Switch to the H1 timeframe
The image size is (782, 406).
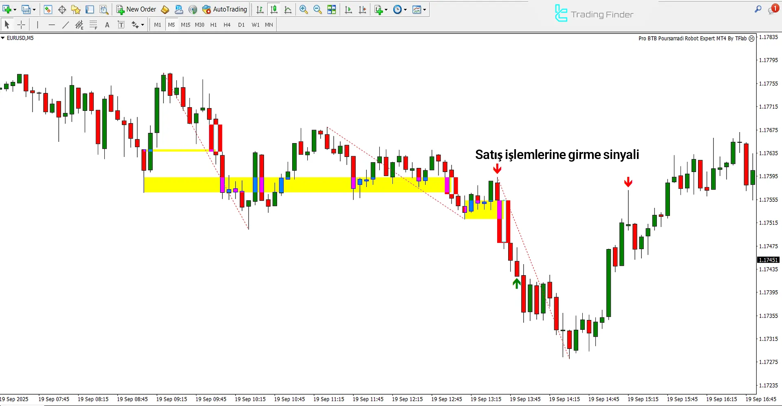pyautogui.click(x=213, y=25)
